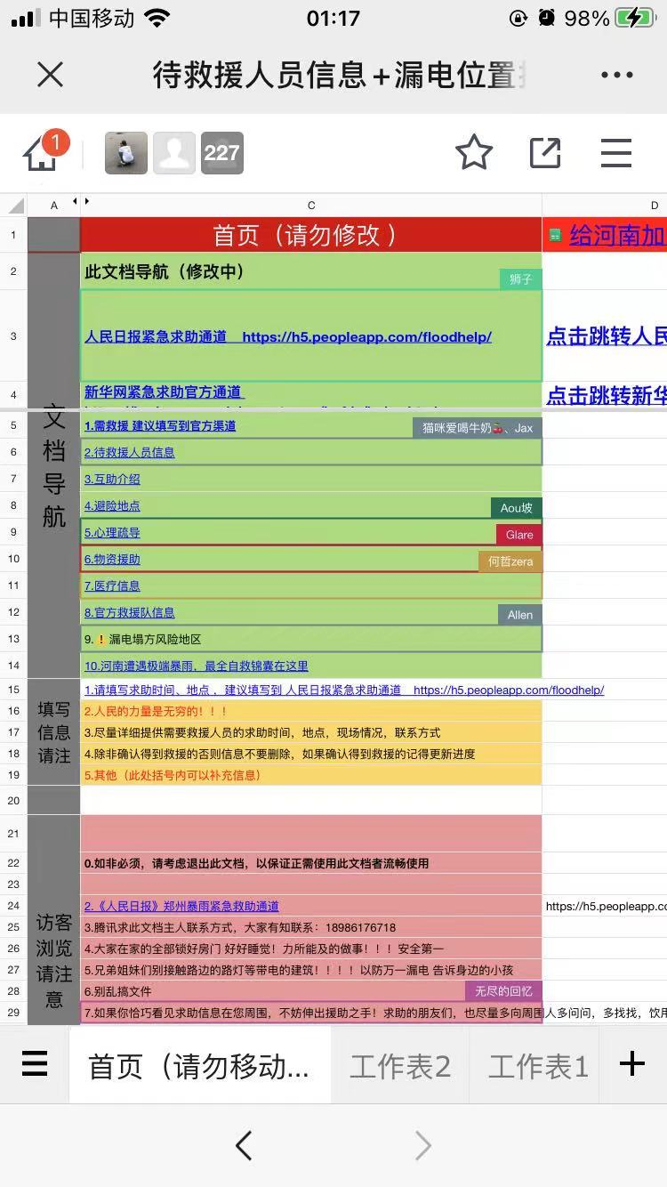This screenshot has height=1187, width=667.
Task: Tap the forward chevron arrow
Action: coord(423,1146)
